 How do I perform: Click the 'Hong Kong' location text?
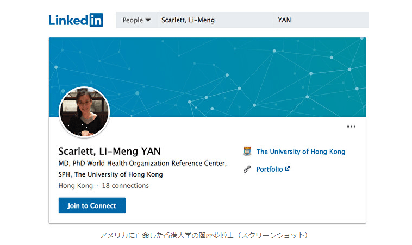(75, 186)
